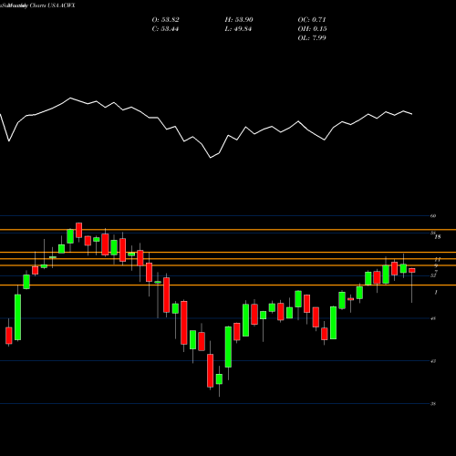Click the OL: 7.99 readout
This screenshot has height=456, width=456.
312,38
